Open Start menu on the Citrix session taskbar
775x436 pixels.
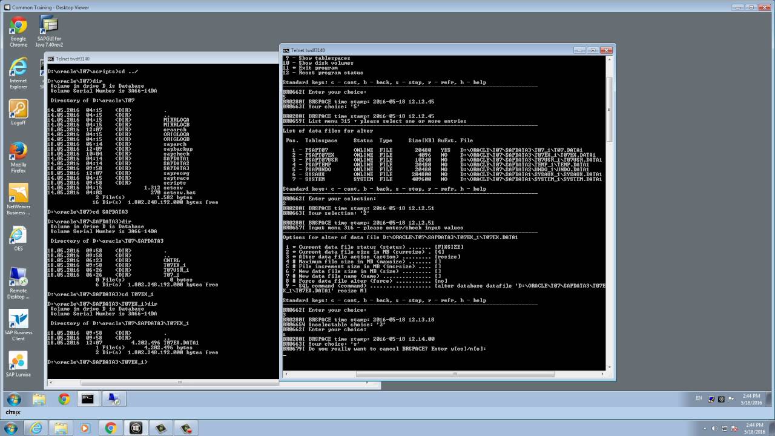13,398
